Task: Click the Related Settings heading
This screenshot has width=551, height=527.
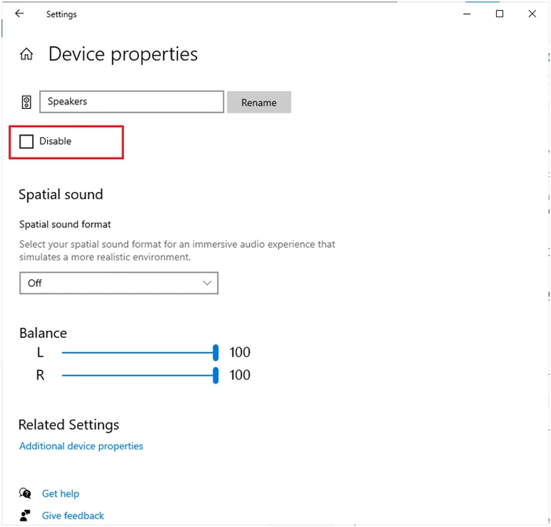Action: 69,425
